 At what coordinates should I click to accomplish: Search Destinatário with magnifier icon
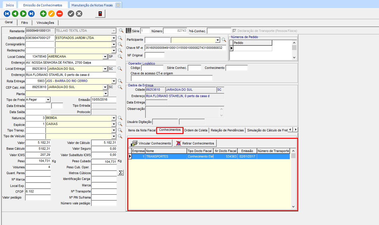120,38
